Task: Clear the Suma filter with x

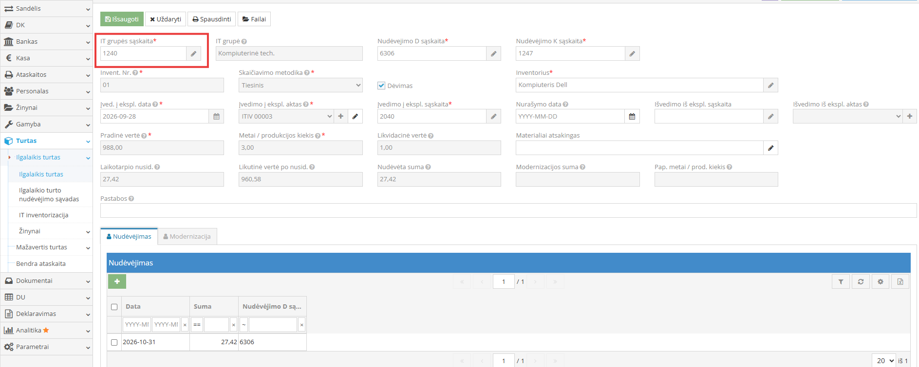Action: coord(233,325)
